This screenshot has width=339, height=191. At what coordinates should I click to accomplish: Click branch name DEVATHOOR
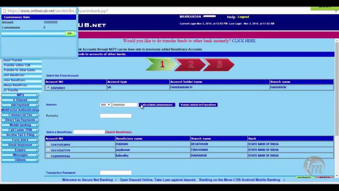click(200, 144)
